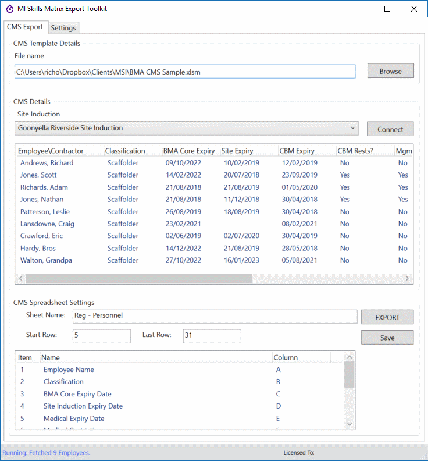This screenshot has height=461, width=428.
Task: Click the Save button
Action: (x=387, y=338)
